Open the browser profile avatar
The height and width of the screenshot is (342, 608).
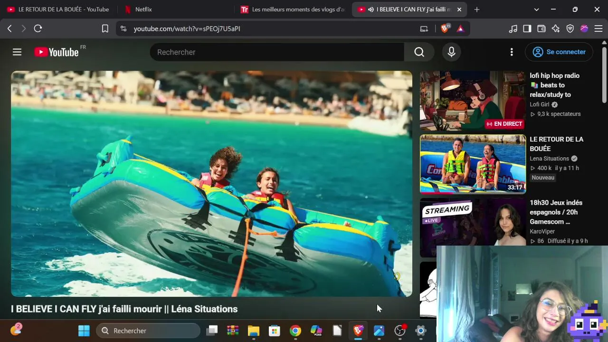click(584, 28)
